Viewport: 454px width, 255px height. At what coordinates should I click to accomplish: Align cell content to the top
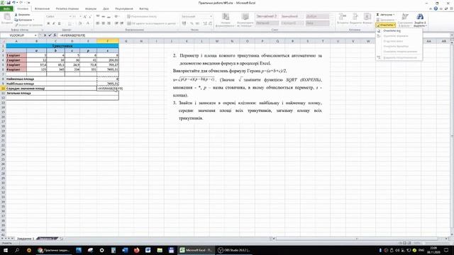pyautogui.click(x=98, y=16)
